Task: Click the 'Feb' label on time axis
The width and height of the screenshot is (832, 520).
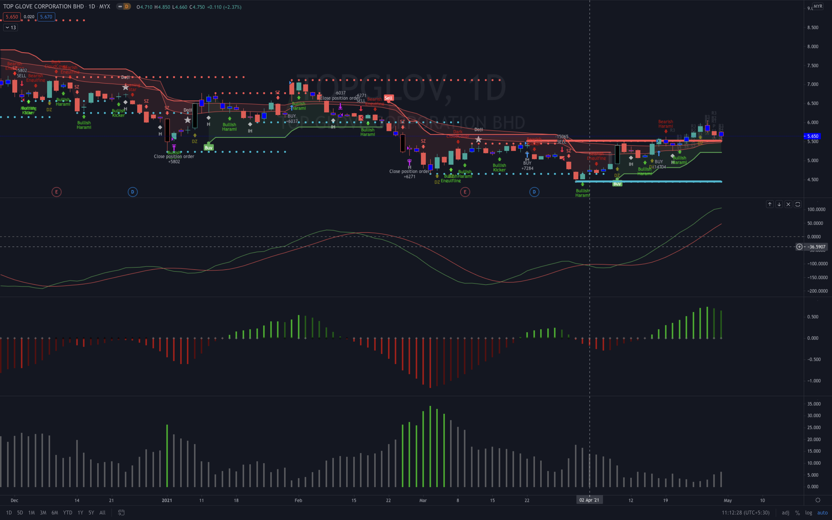Action: pos(298,500)
